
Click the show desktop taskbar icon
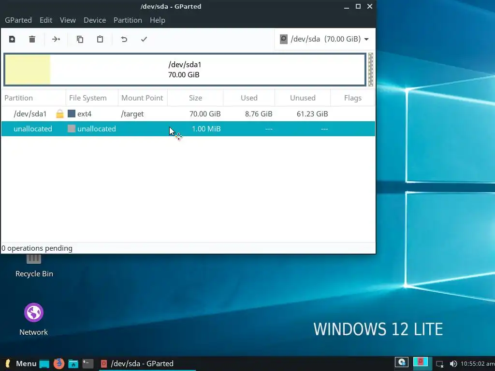tap(44, 364)
